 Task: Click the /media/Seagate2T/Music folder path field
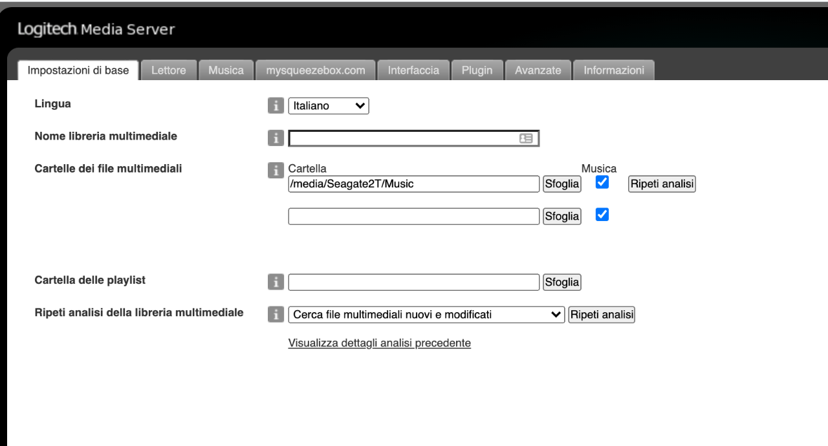(414, 184)
